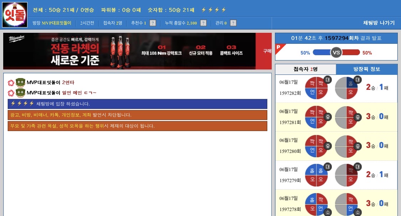The width and height of the screenshot is (401, 216).
Task: Click 2승 1패 record for 1597282회
Action: 377,87
